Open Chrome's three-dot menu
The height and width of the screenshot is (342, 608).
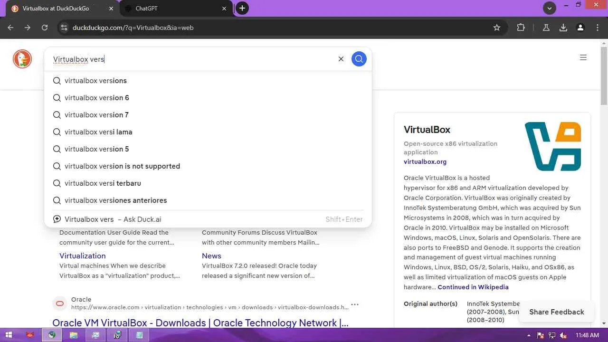(598, 28)
